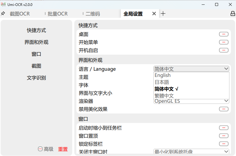Enable 禁用美化效果 toggle

(x=223, y=109)
